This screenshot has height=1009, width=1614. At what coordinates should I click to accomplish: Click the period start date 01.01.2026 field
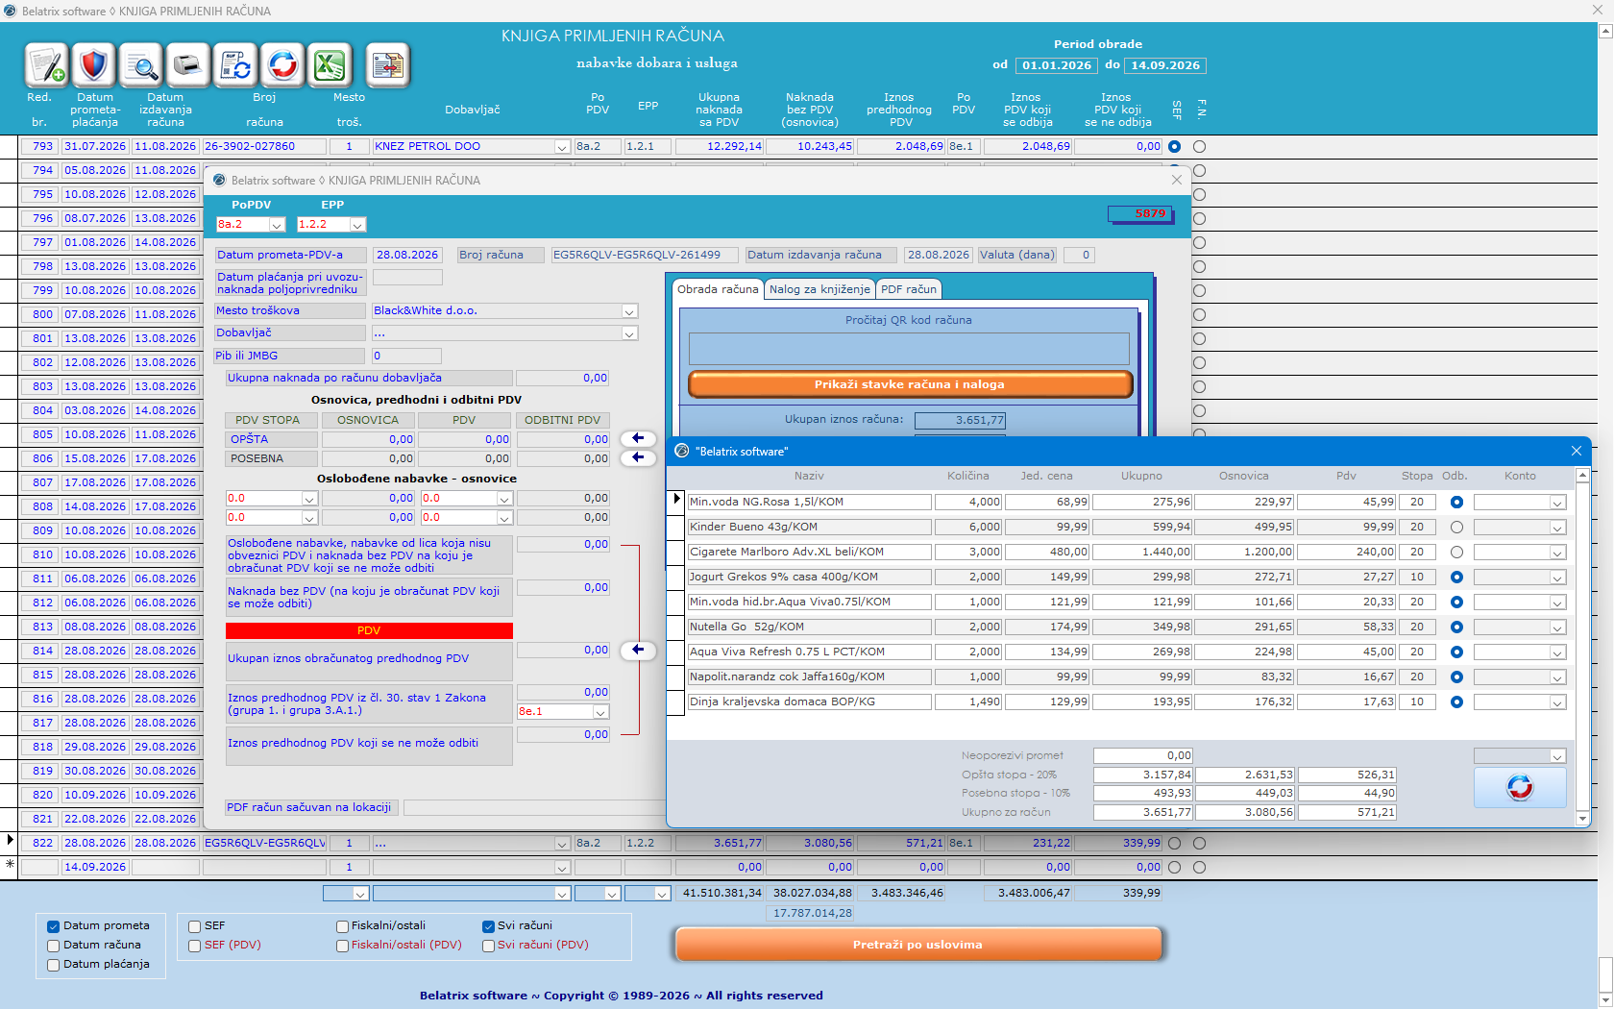(1057, 65)
